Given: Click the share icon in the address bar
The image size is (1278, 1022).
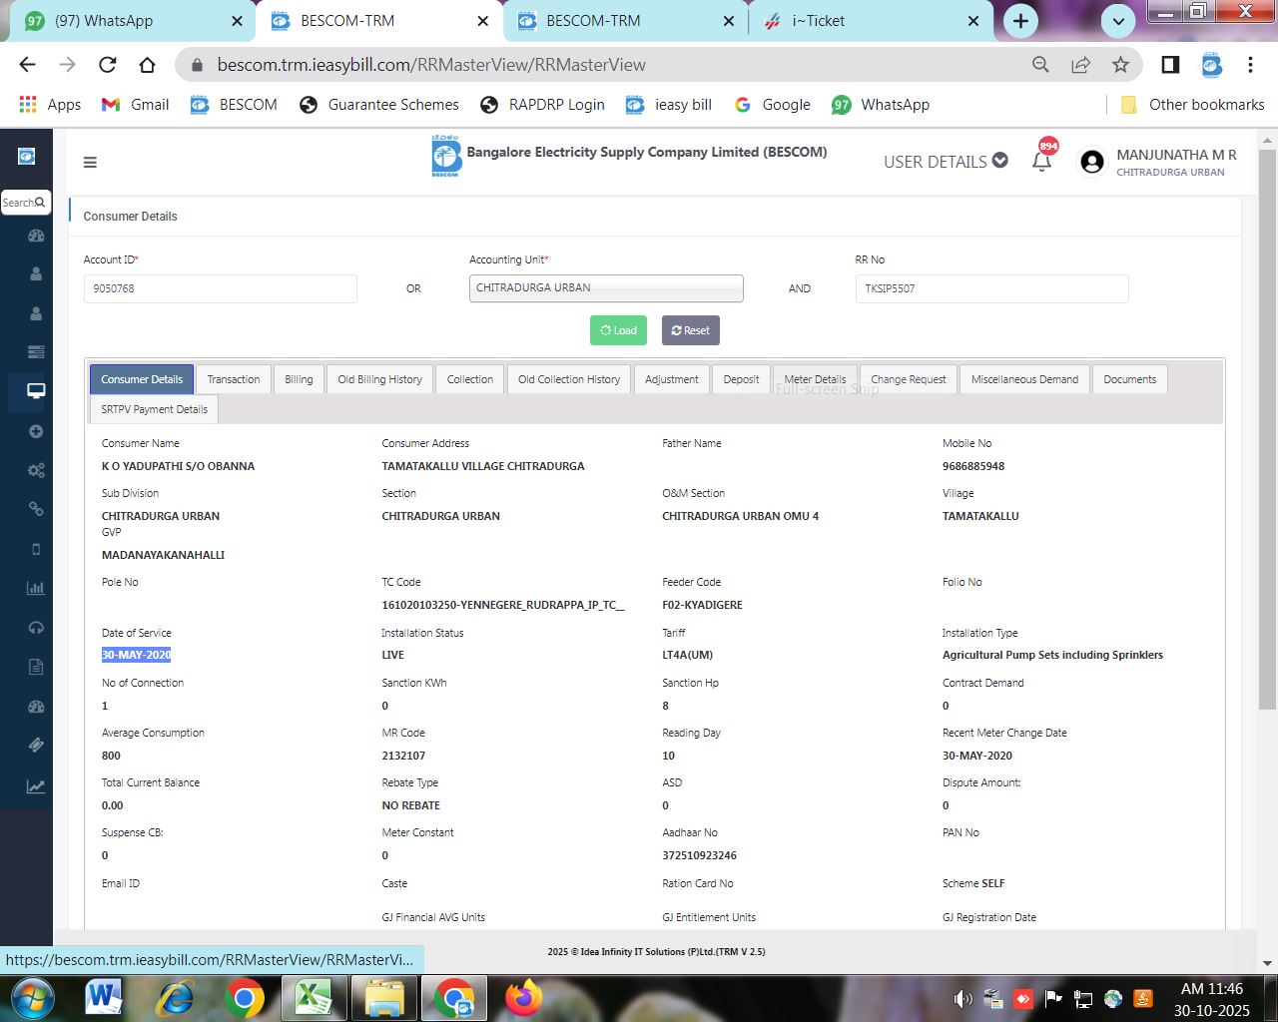Looking at the screenshot, I should coord(1080,65).
